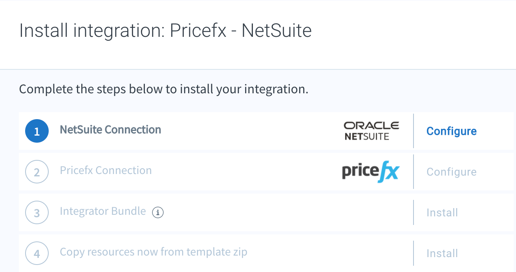Viewport: 516px width, 272px height.
Task: Click the word 'NetSuite' in the heading
Action: tap(276, 31)
